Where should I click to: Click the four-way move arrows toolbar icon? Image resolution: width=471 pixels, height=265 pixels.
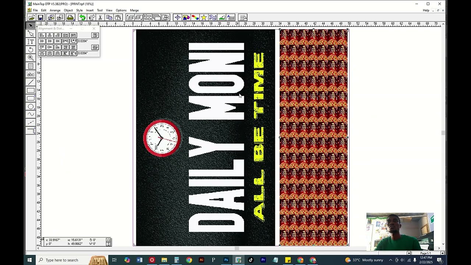[177, 17]
